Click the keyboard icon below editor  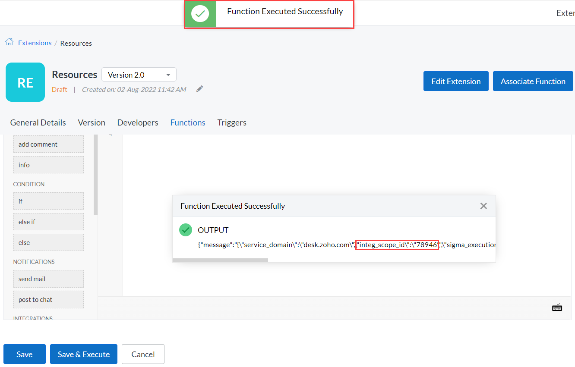coord(557,307)
